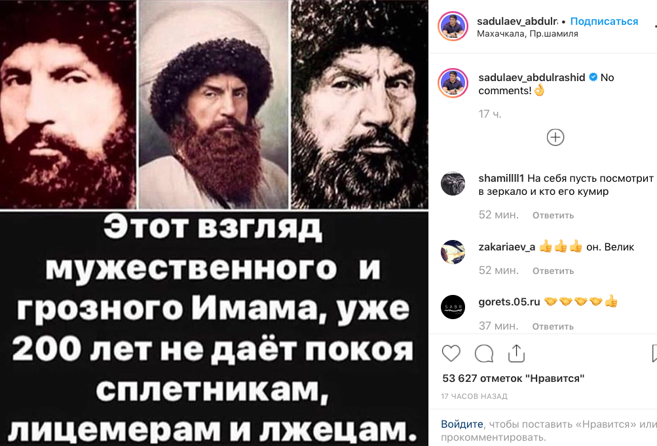
Task: Reply to zakariaev_a's comment
Action: point(553,271)
